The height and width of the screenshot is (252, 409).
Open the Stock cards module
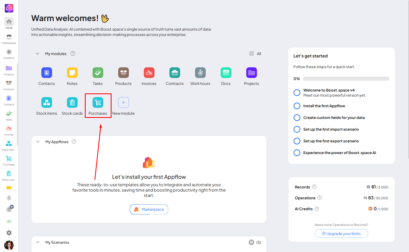72,102
